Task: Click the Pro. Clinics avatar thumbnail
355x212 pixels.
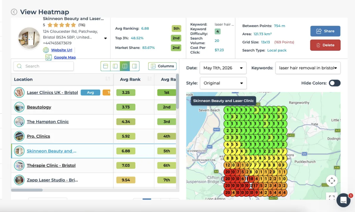Action: click(x=19, y=136)
